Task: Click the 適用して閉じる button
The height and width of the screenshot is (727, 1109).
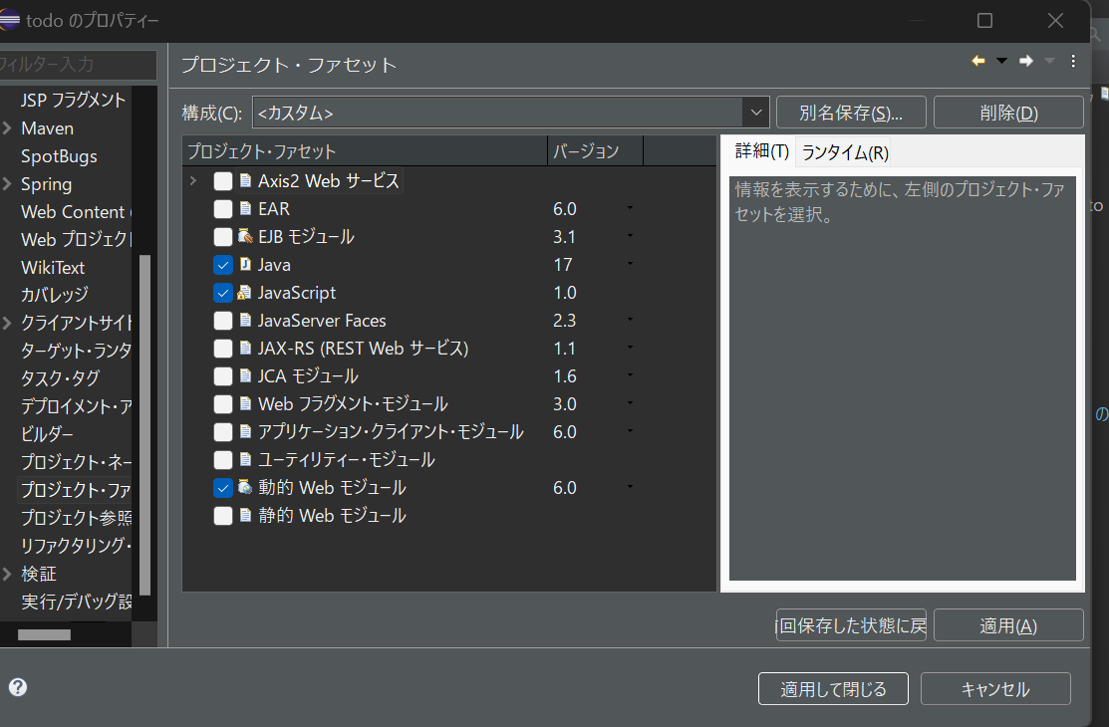Action: (x=833, y=689)
